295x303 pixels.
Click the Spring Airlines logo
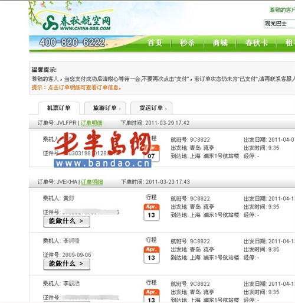[77, 23]
